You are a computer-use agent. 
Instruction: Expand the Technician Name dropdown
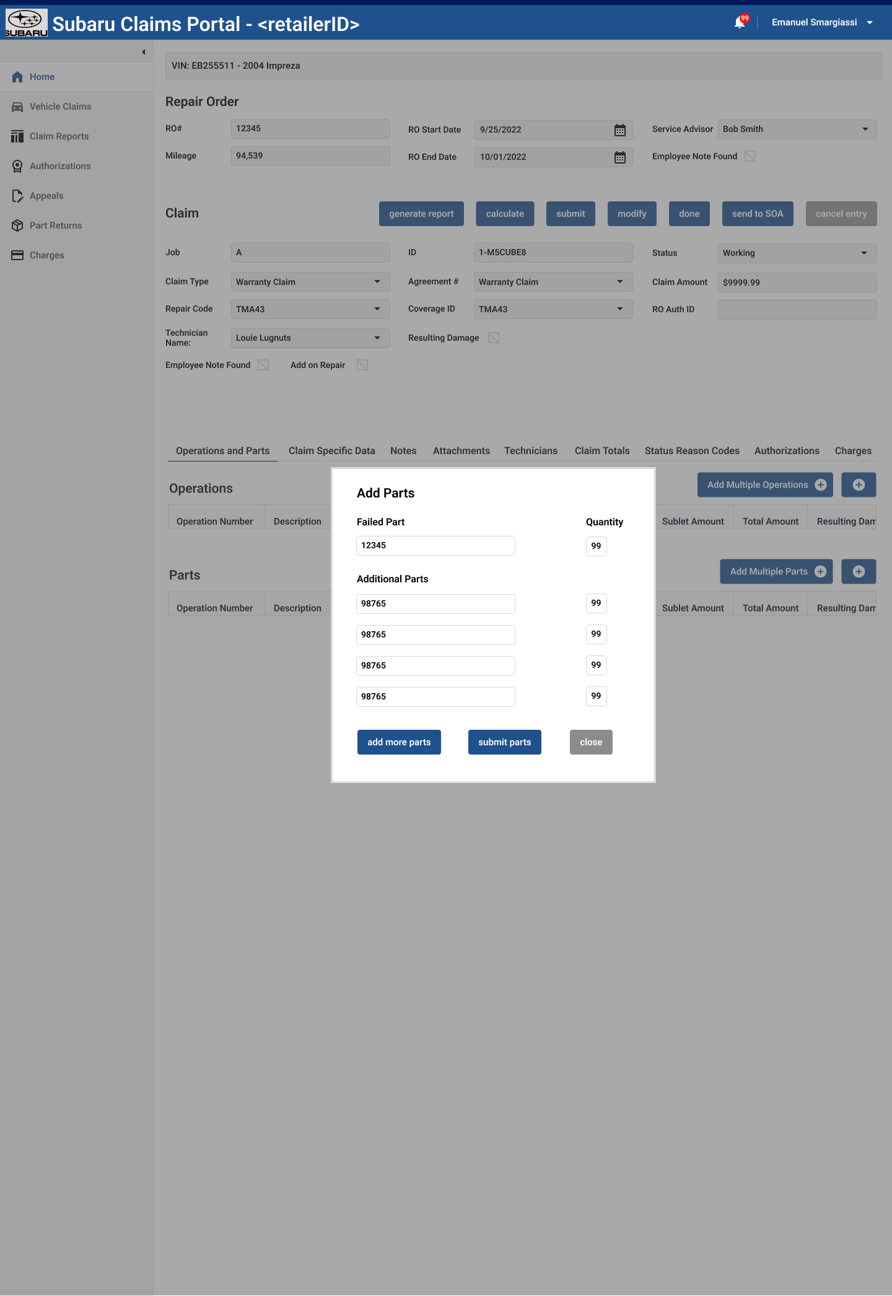coord(310,338)
